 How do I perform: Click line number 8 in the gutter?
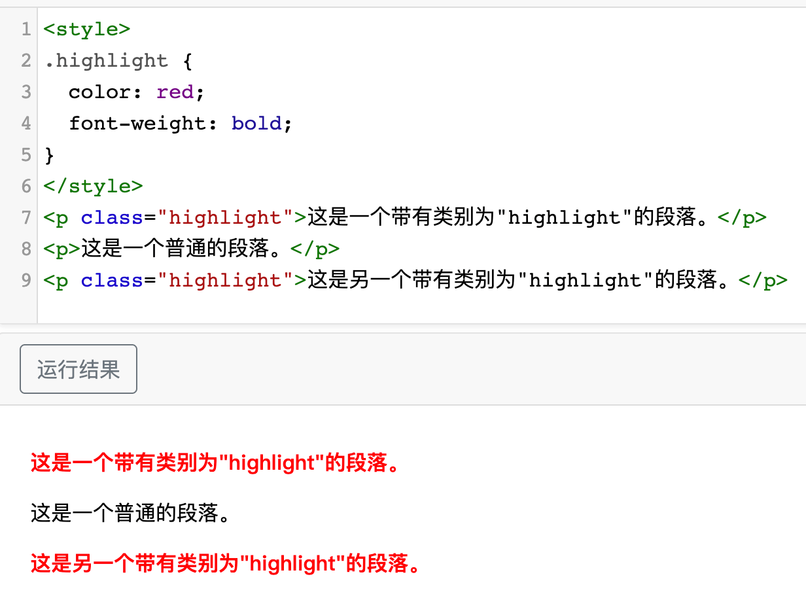coord(26,249)
